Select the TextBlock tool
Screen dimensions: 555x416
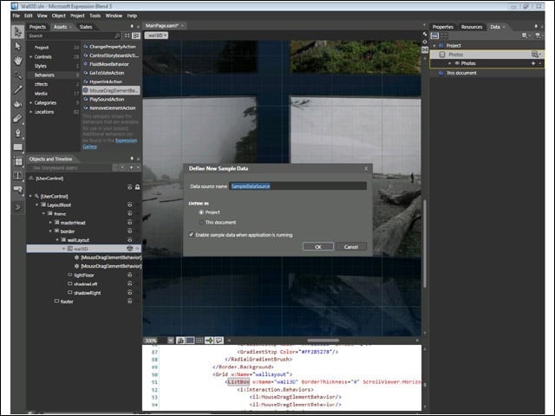coord(17,176)
